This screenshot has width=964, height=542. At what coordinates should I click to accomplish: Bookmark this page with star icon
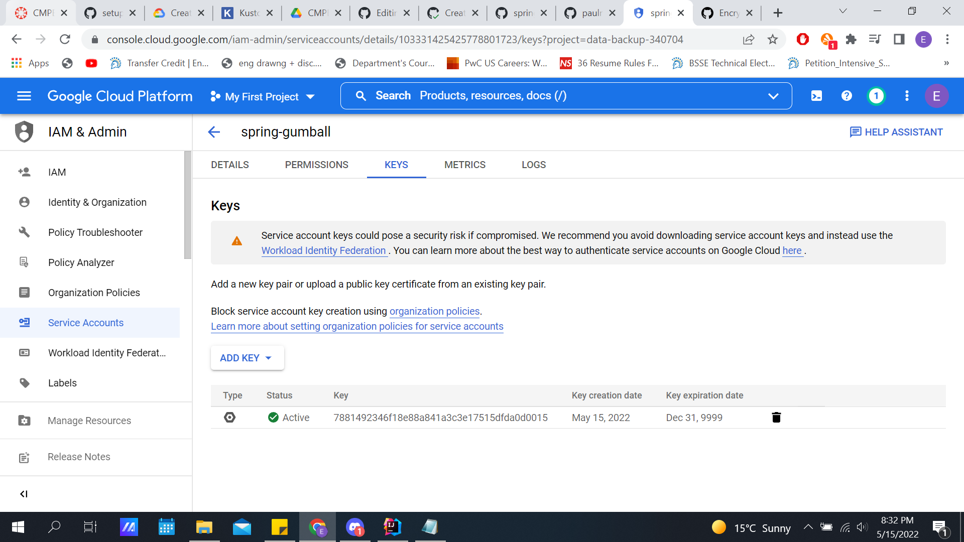click(773, 39)
